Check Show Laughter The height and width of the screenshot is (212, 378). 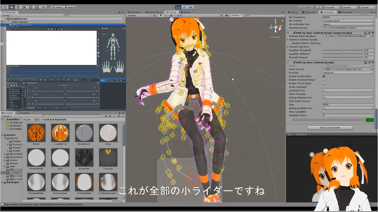324,112
